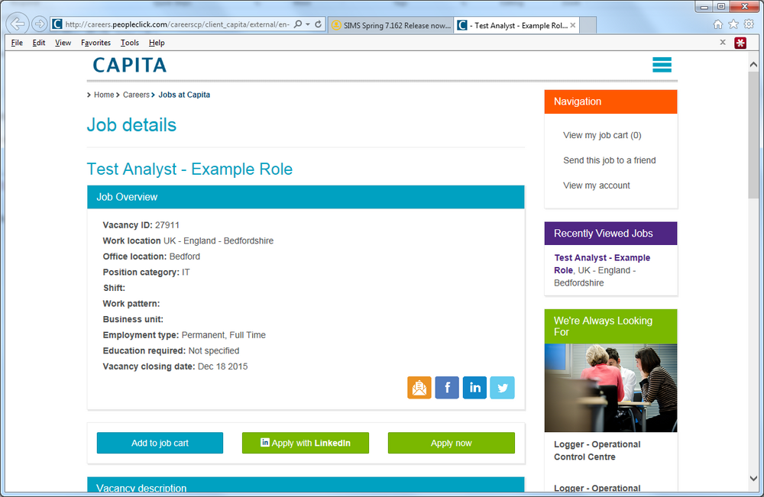The image size is (764, 497).
Task: Click Office location value Bedford
Action: [185, 257]
